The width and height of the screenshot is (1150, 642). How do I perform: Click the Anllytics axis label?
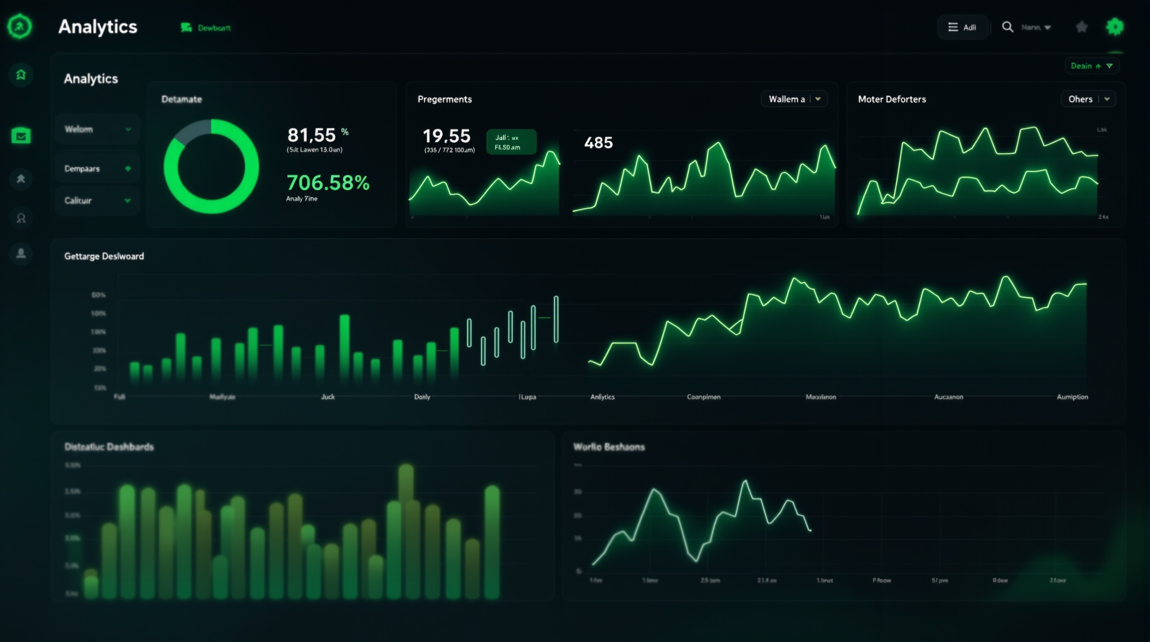(x=602, y=397)
